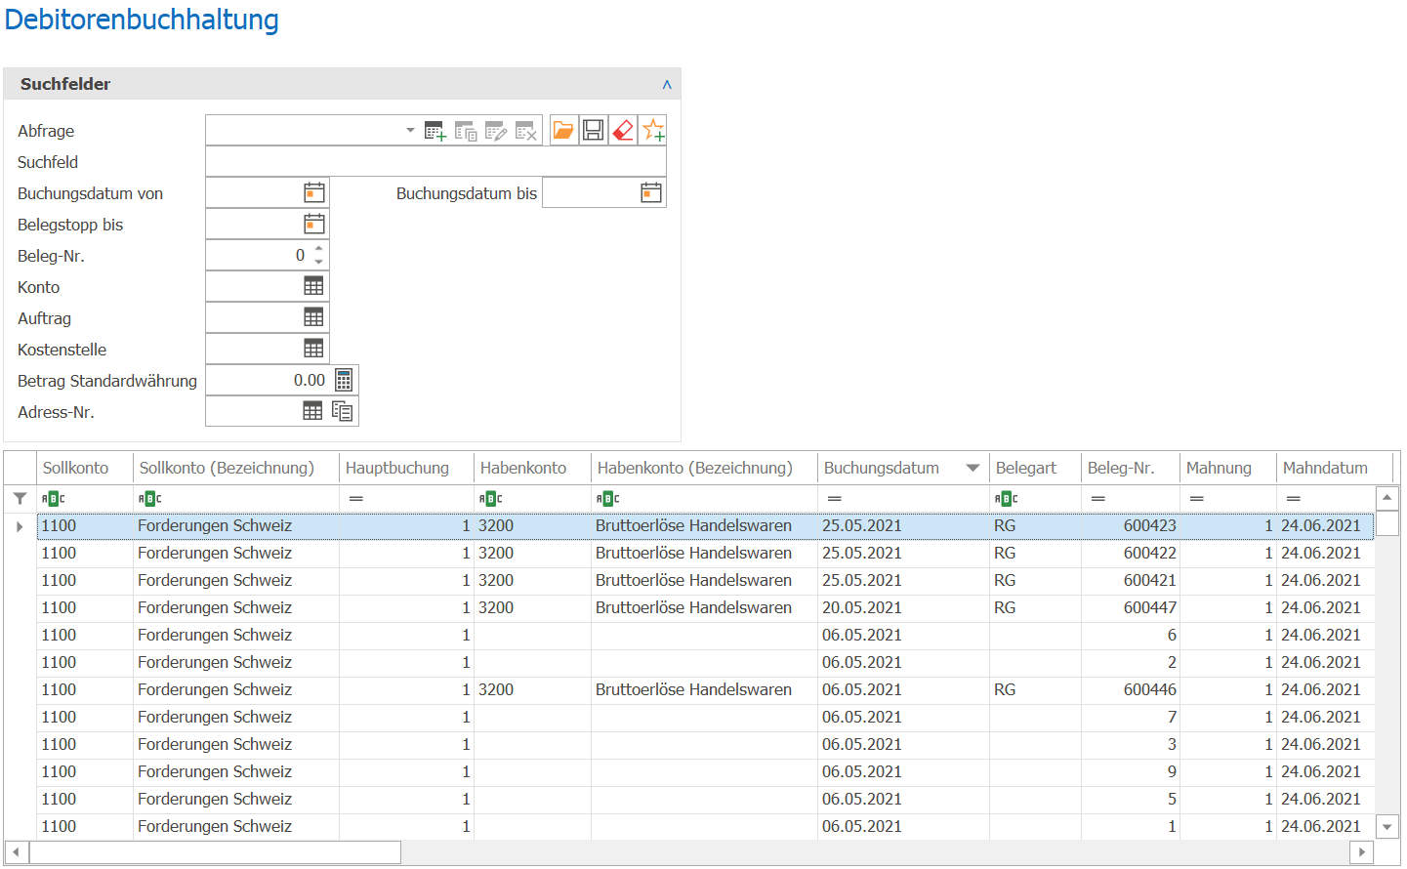Collapse the Suchfelder panel

[x=667, y=84]
